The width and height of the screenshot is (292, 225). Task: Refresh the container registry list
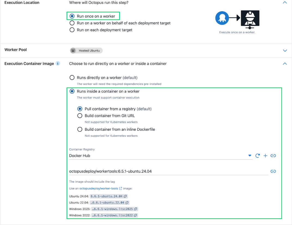pyautogui.click(x=257, y=156)
